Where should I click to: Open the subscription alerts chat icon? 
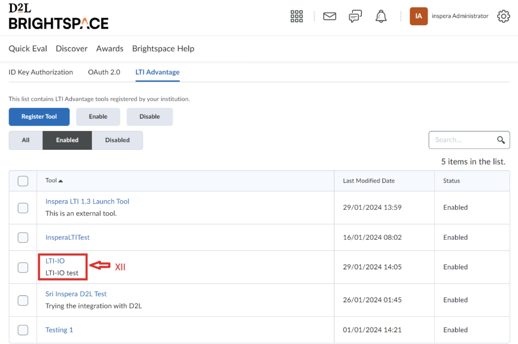[355, 16]
